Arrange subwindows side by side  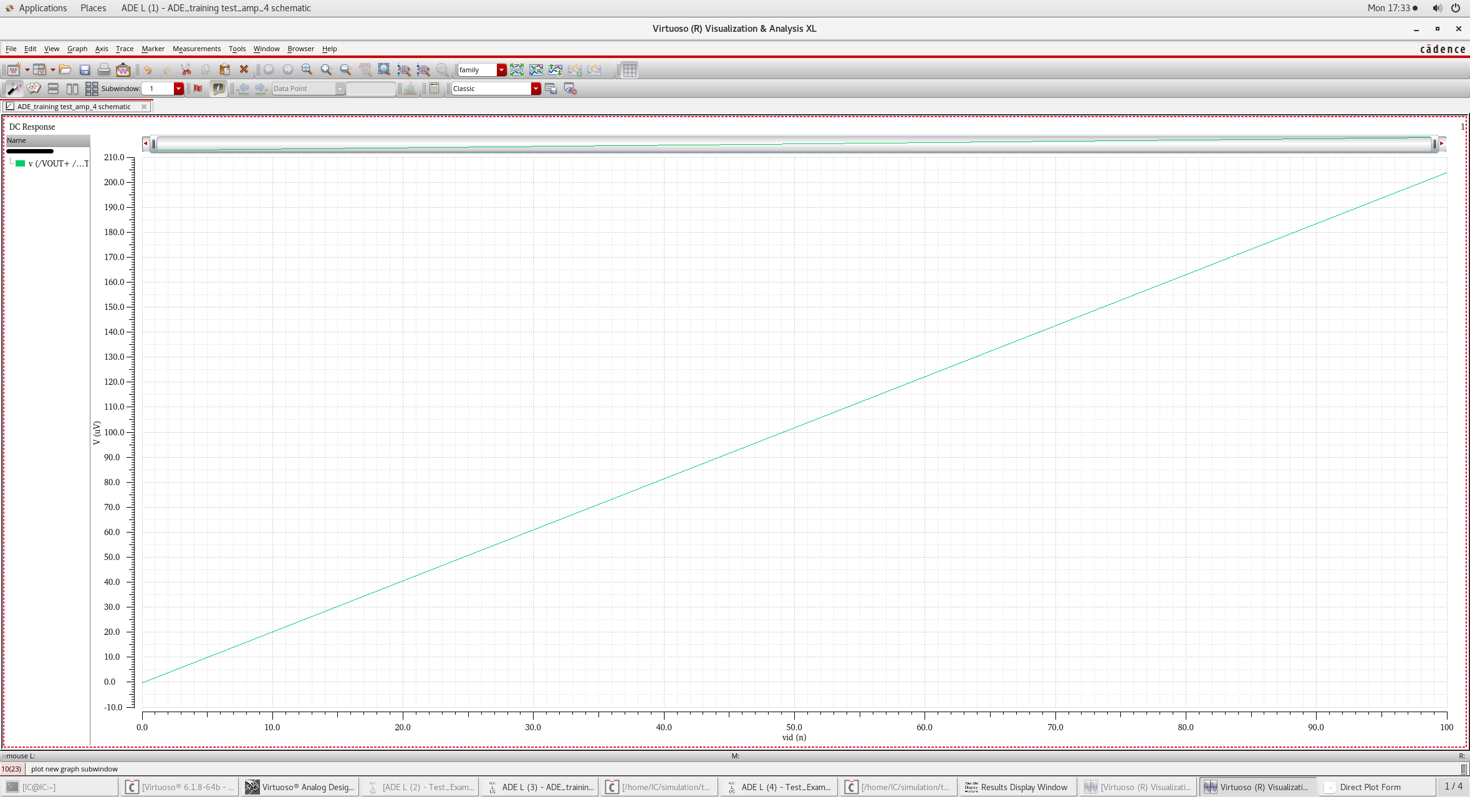pyautogui.click(x=72, y=89)
